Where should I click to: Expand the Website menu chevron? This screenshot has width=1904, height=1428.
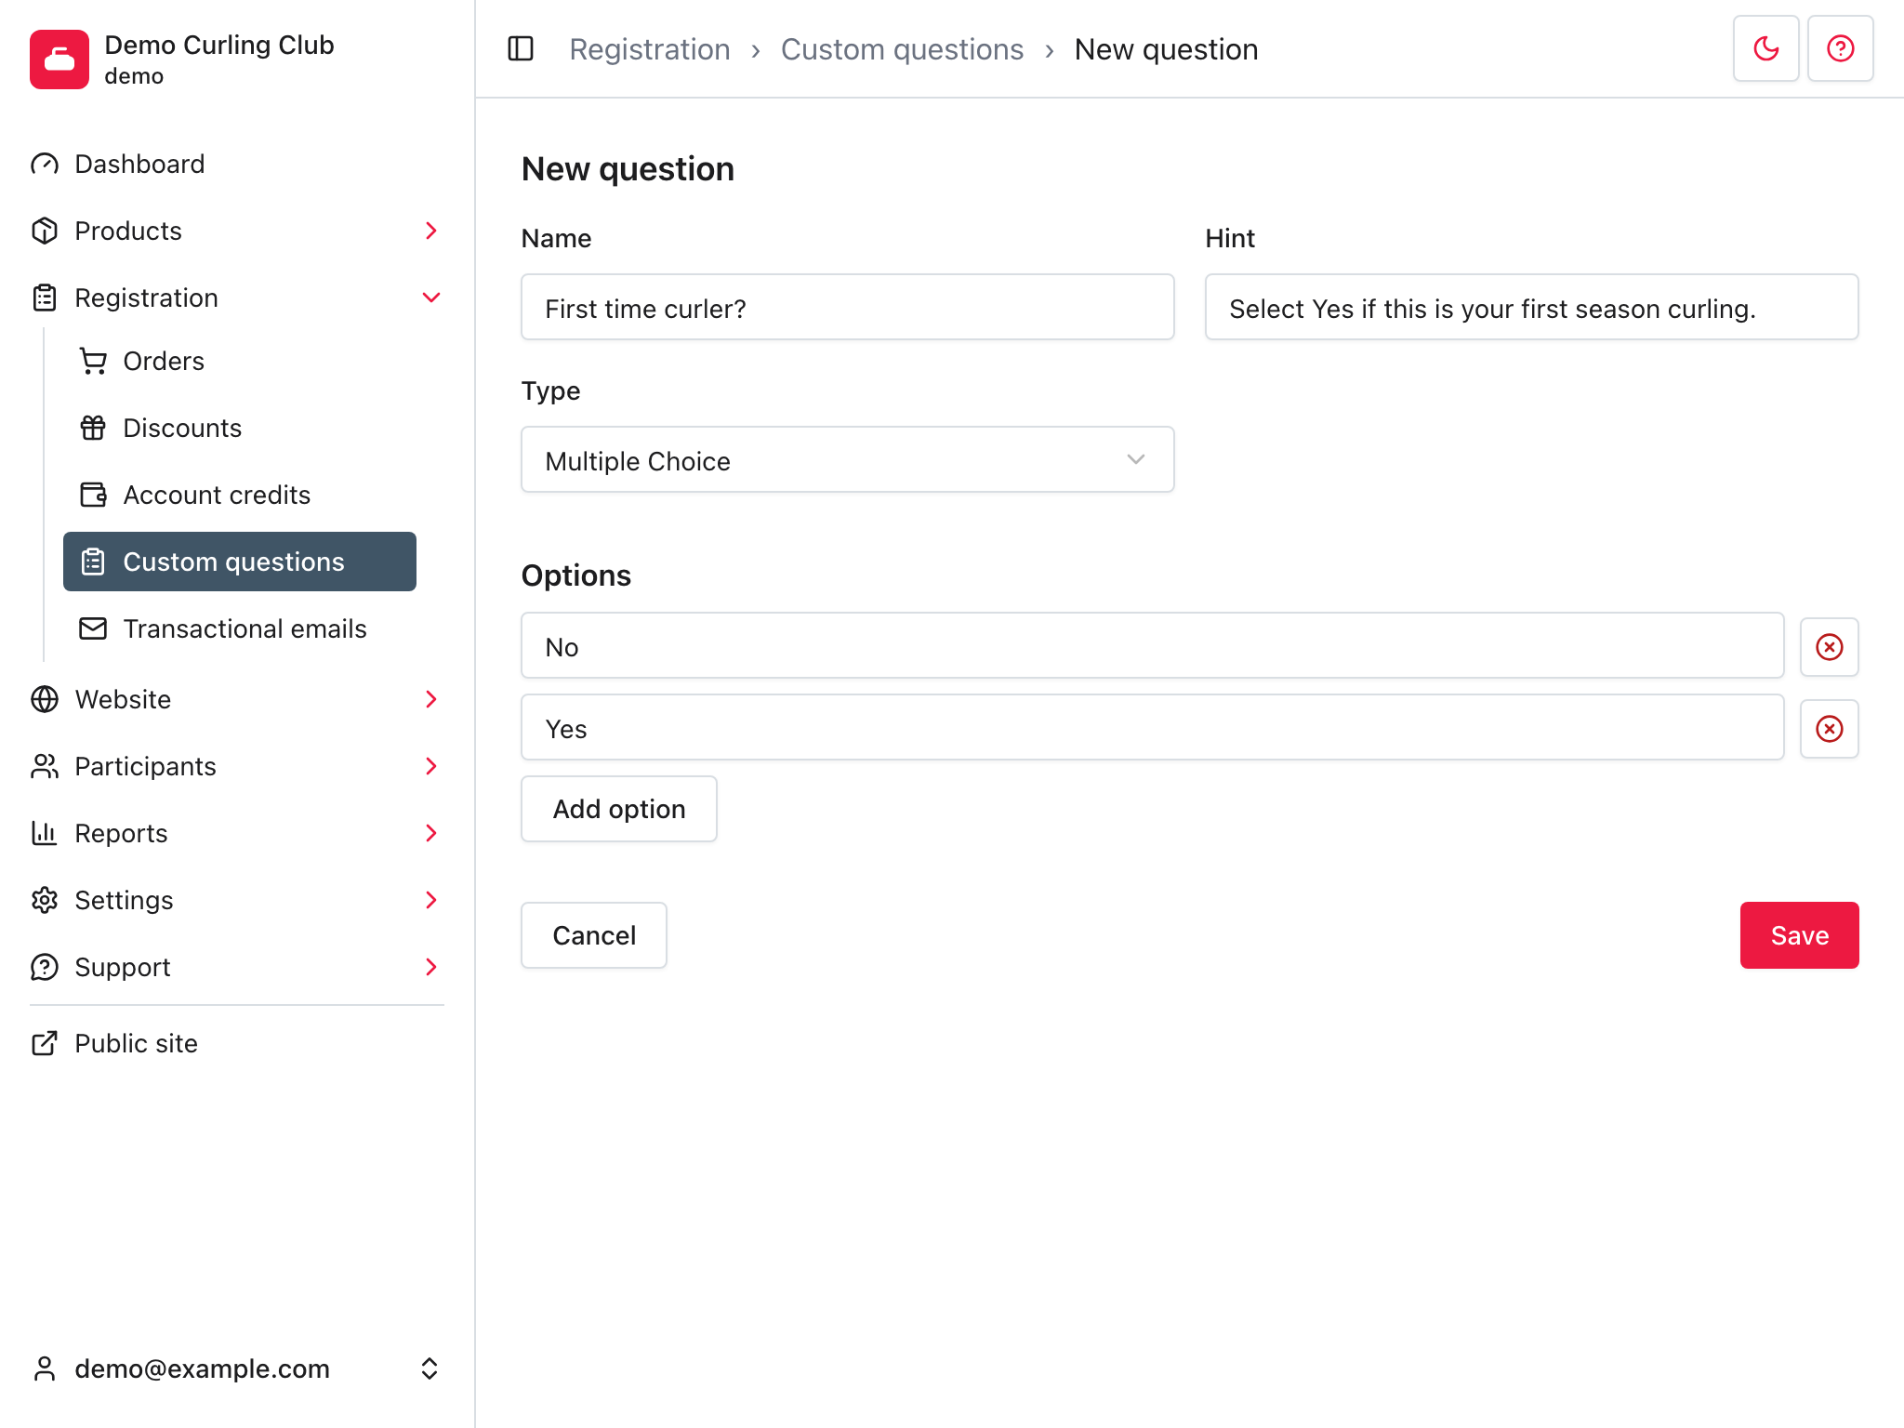point(430,699)
